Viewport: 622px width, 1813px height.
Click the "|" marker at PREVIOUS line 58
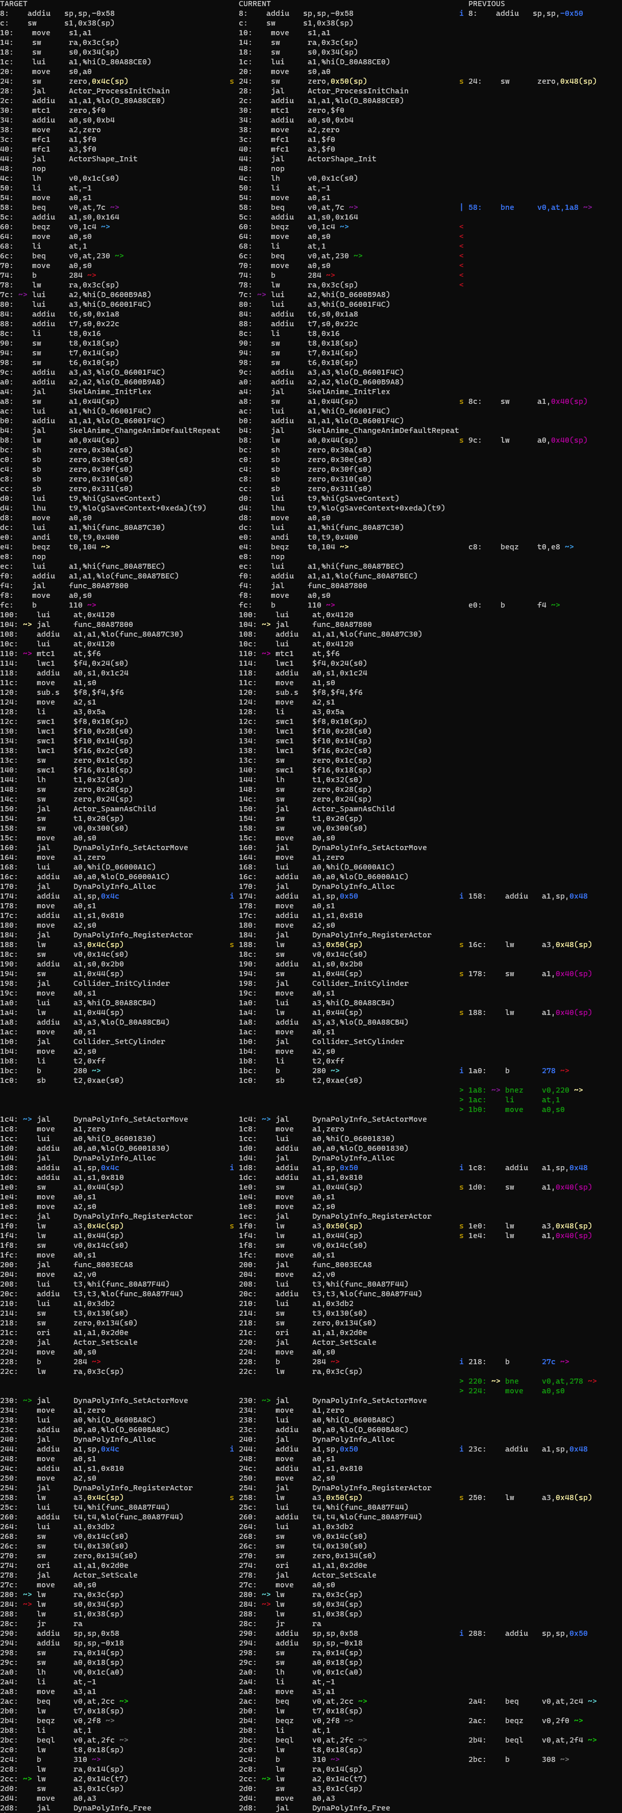coord(462,208)
